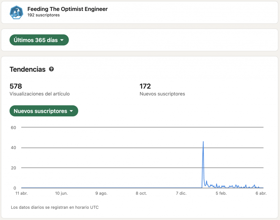Click the 20 y-axis value label

(x=13, y=168)
